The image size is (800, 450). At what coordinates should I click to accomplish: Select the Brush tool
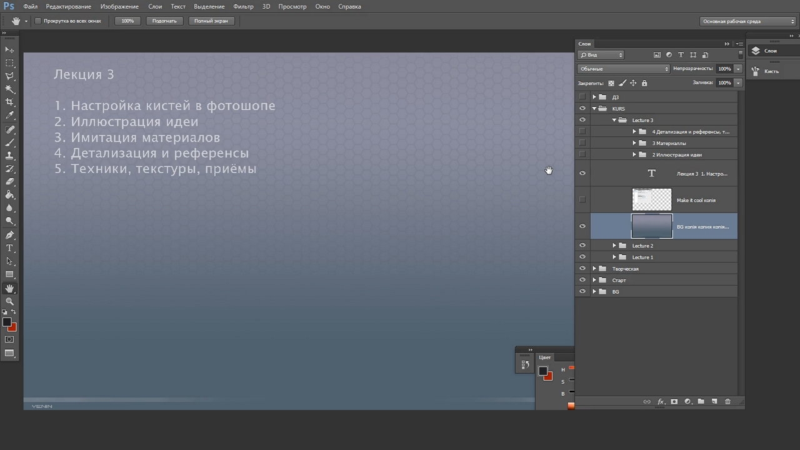[9, 142]
